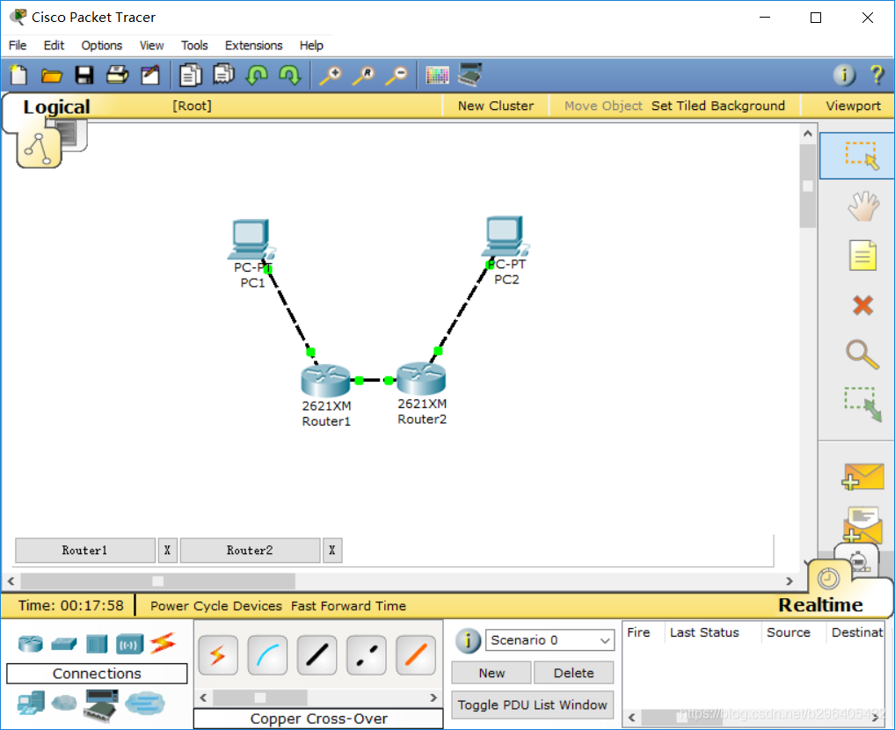This screenshot has width=895, height=730.
Task: Open the Help menu
Action: (x=311, y=45)
